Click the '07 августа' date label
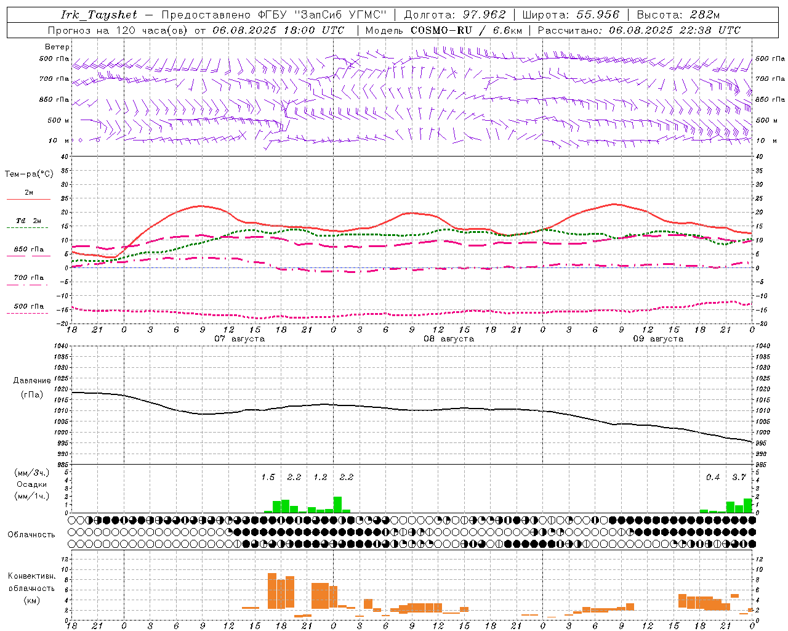 (239, 339)
